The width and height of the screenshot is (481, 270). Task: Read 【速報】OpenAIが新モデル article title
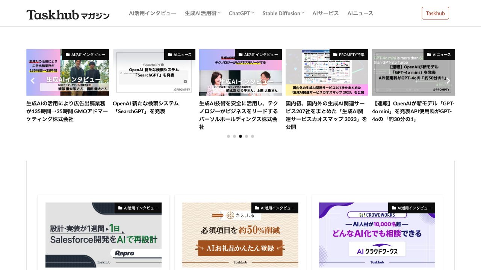click(x=413, y=111)
